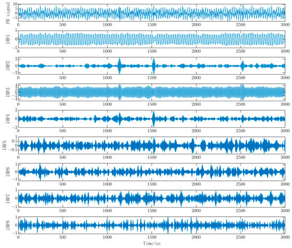Click the "IMF1" y-axis label
The height and width of the screenshot is (248, 292).
[x=8, y=39]
